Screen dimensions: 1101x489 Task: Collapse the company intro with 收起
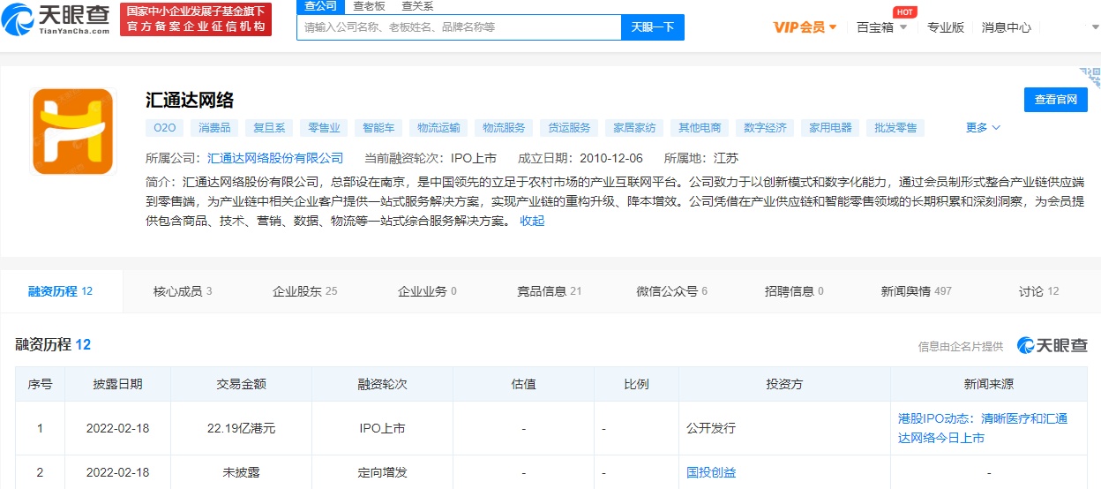532,221
